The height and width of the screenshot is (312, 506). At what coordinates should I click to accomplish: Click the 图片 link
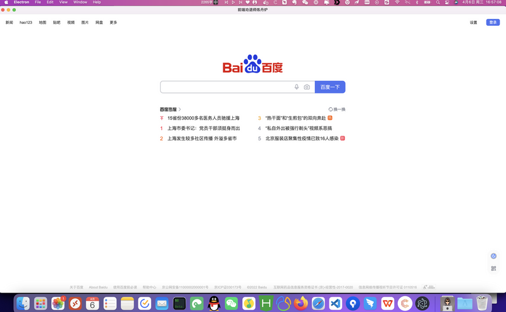pyautogui.click(x=85, y=23)
